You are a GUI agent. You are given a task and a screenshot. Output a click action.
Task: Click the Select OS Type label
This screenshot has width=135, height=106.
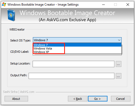point(20,40)
